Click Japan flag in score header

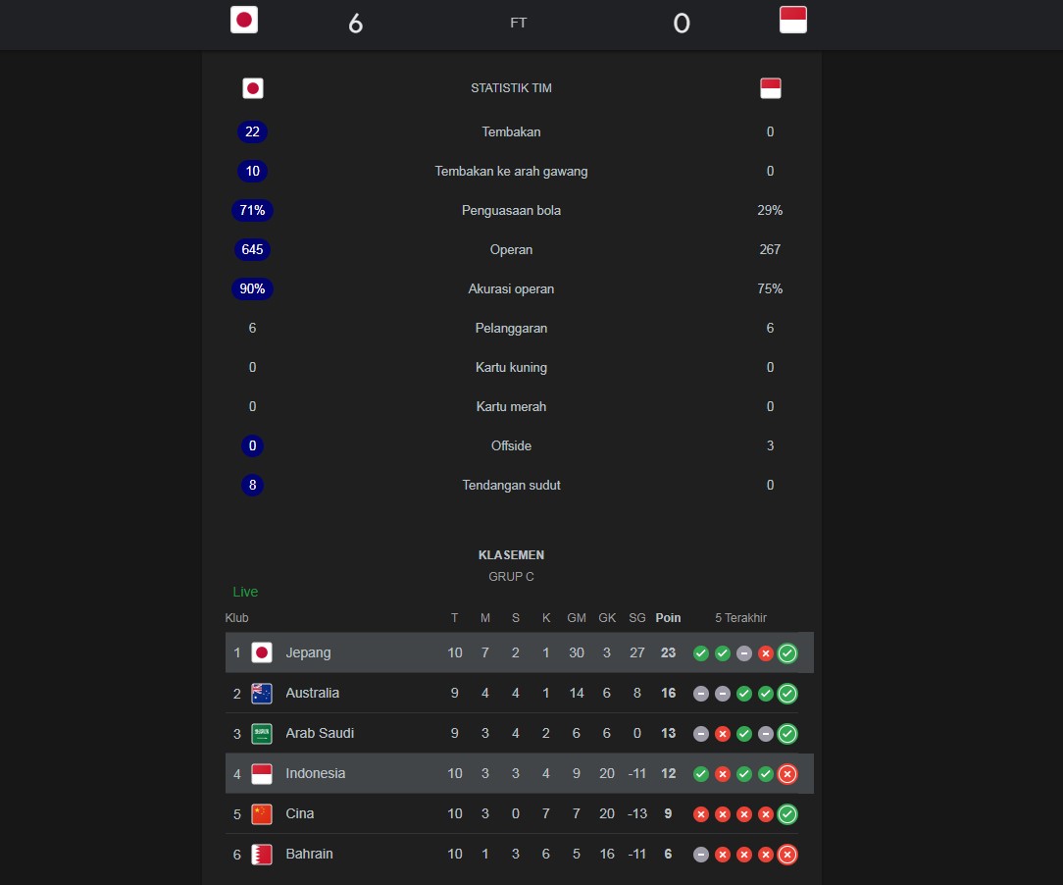point(244,20)
